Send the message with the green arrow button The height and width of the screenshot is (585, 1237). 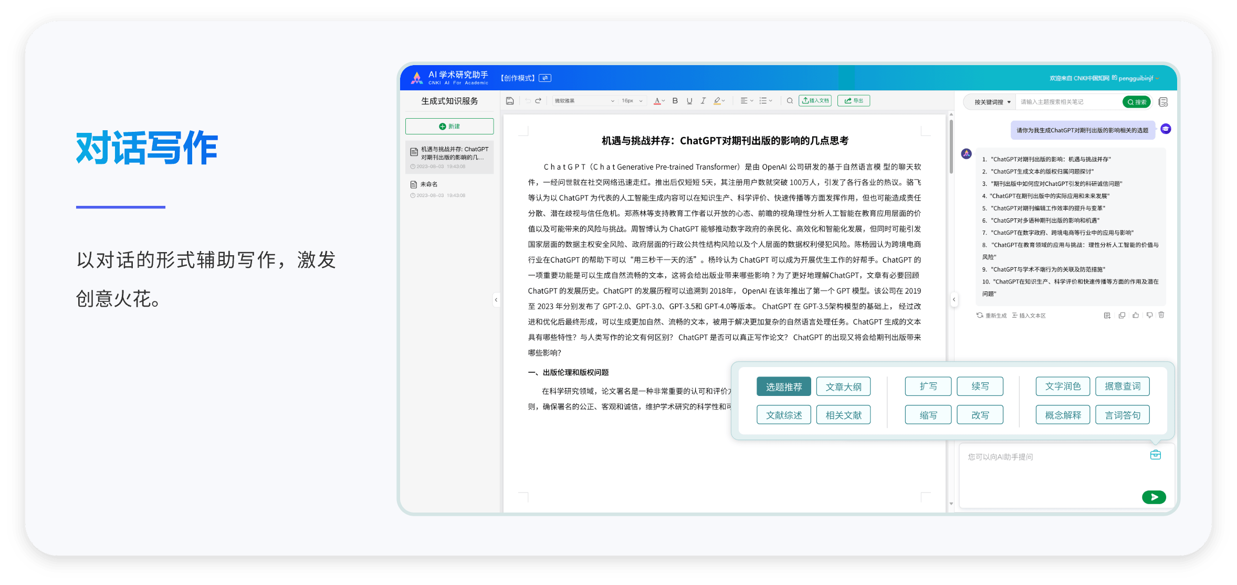pyautogui.click(x=1154, y=497)
